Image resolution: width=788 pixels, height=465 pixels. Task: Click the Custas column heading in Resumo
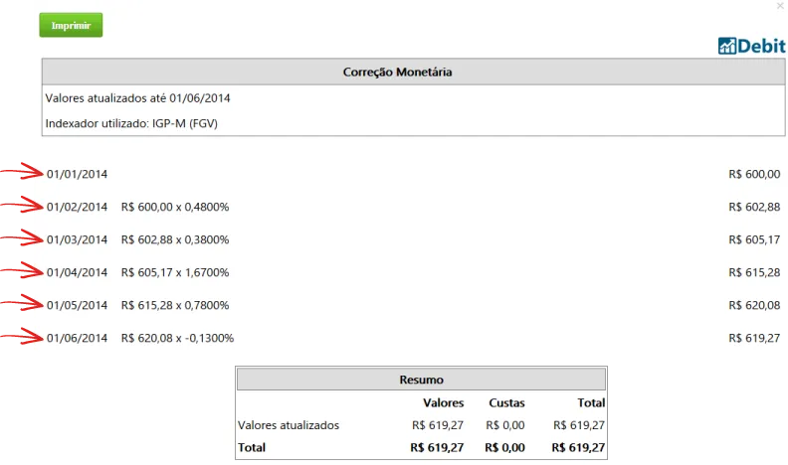coord(506,402)
